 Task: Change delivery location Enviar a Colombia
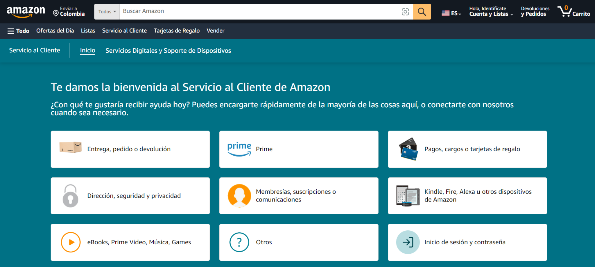coord(69,11)
